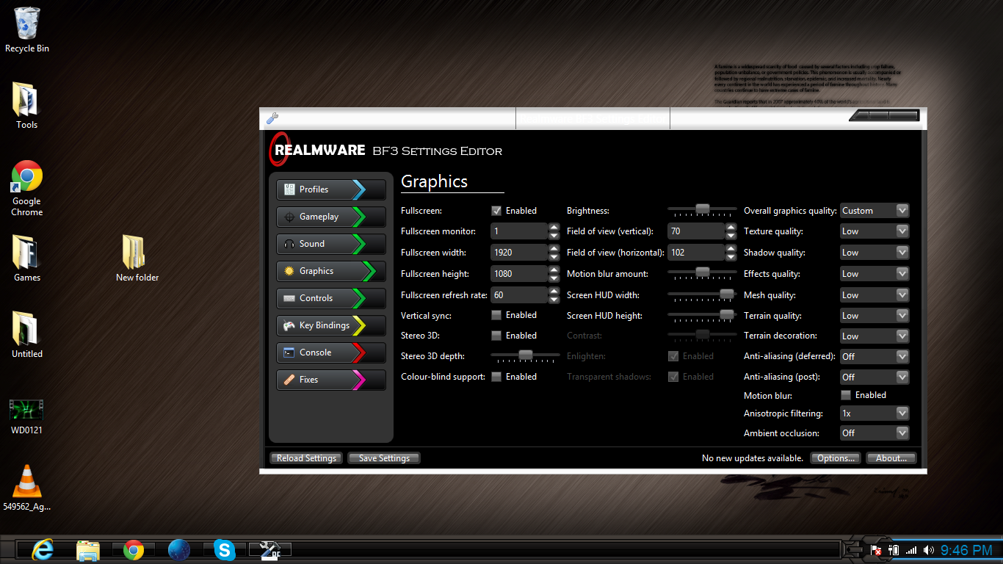
Task: Click the Fullscreen width input field
Action: [519, 253]
